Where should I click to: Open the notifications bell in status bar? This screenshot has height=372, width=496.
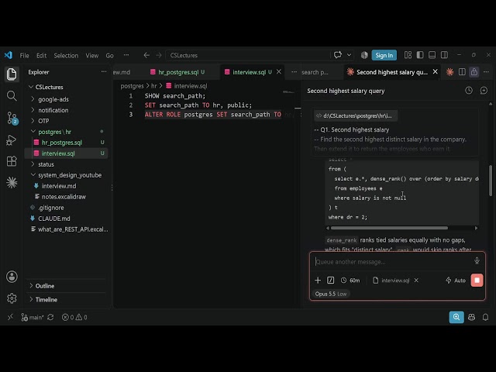485,317
